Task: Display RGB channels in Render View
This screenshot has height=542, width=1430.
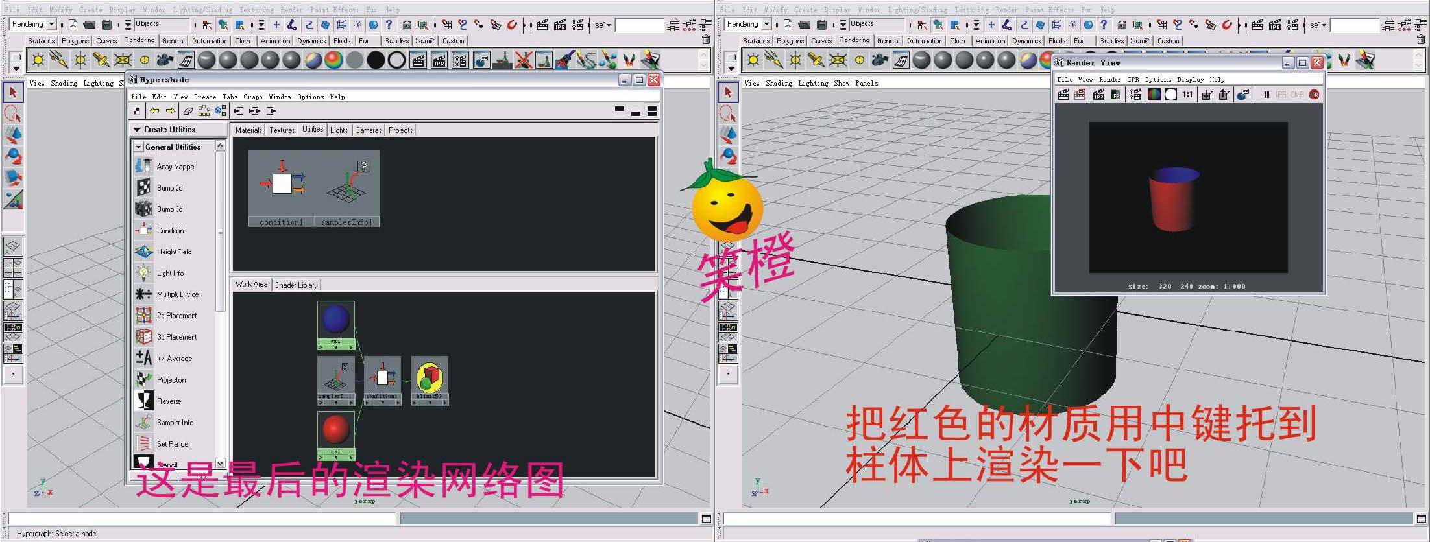Action: coord(1154,95)
